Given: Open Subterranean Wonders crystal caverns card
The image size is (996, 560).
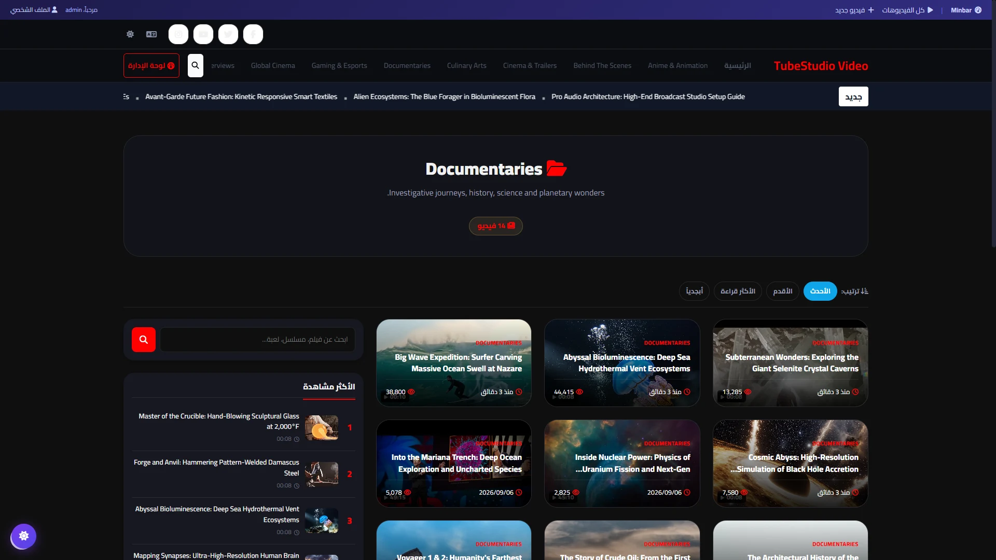Looking at the screenshot, I should (791, 363).
